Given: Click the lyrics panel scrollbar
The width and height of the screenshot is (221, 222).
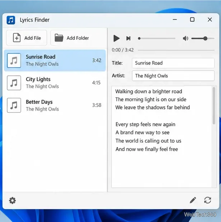Looking at the screenshot, I should pos(214,106).
